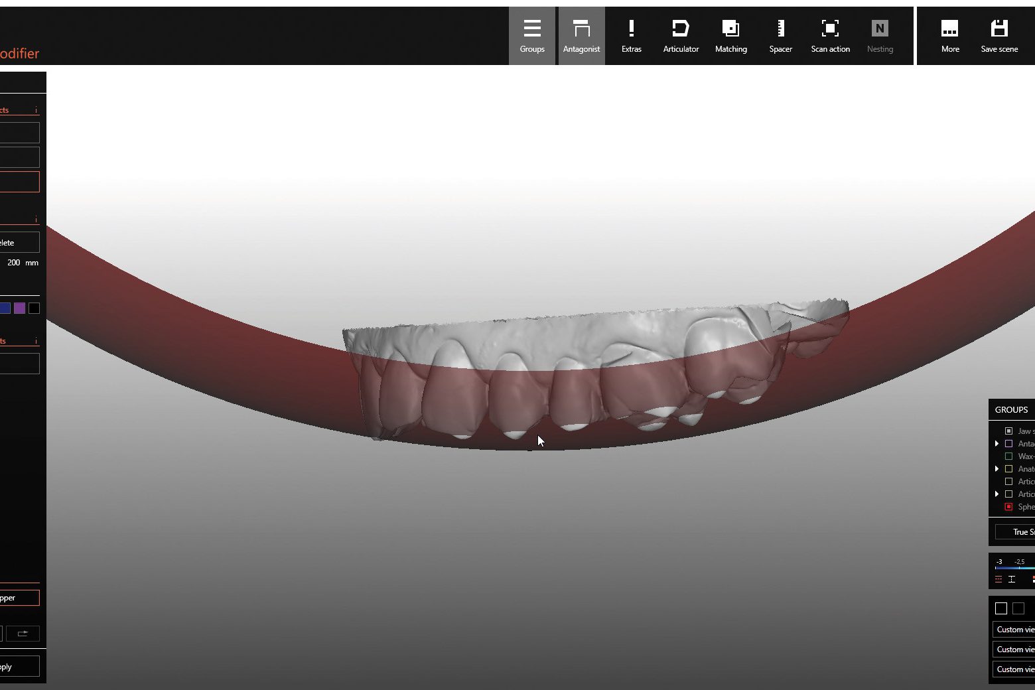The width and height of the screenshot is (1035, 690).
Task: Click Save scene icon
Action: (x=999, y=36)
